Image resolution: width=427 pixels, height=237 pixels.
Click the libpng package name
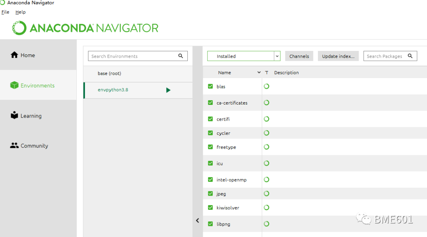pos(223,224)
